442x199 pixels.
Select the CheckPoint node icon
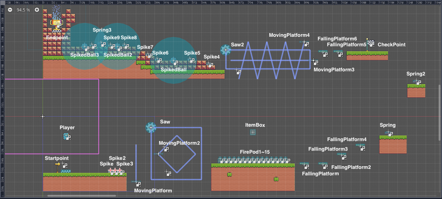pyautogui.click(x=371, y=43)
